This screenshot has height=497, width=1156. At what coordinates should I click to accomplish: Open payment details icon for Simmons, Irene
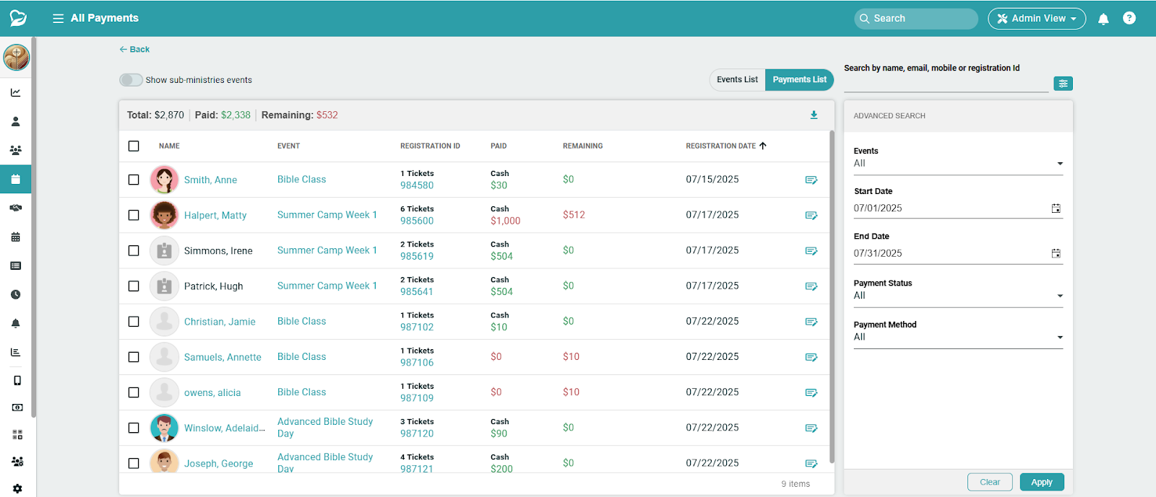pyautogui.click(x=811, y=250)
